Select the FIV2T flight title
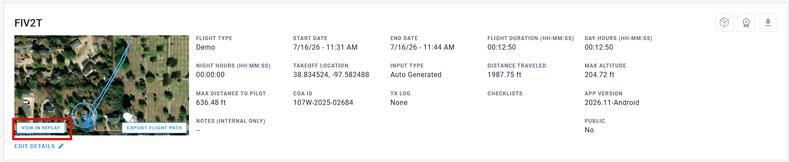Screen dimensions: 789x162 28,23
